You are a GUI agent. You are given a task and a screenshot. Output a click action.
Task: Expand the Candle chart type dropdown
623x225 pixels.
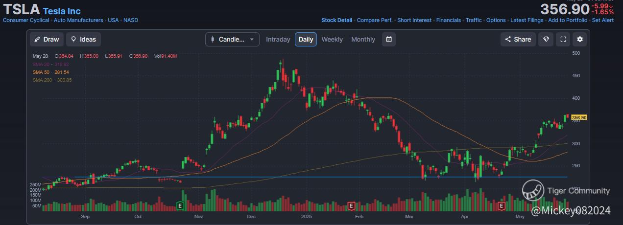pyautogui.click(x=232, y=40)
